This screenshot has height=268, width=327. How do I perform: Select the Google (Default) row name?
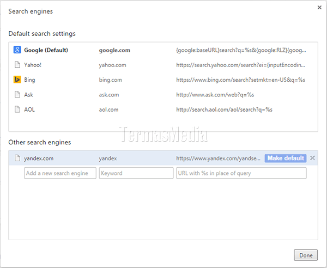click(46, 50)
